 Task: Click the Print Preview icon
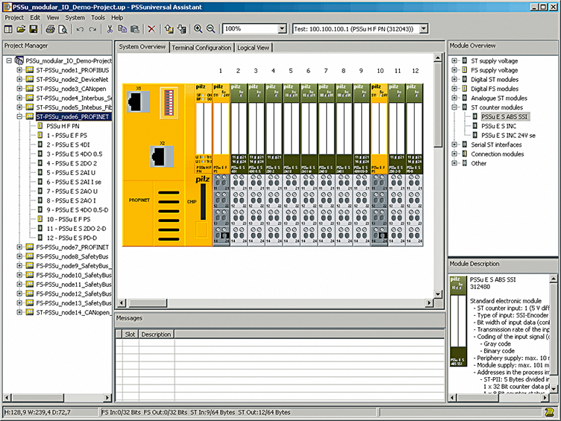pos(63,29)
